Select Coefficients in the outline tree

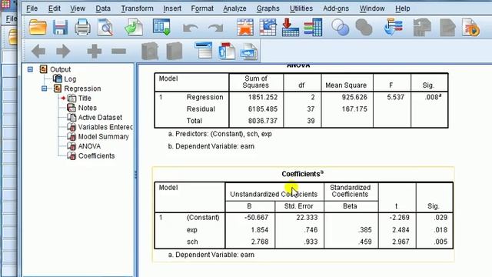click(x=96, y=155)
